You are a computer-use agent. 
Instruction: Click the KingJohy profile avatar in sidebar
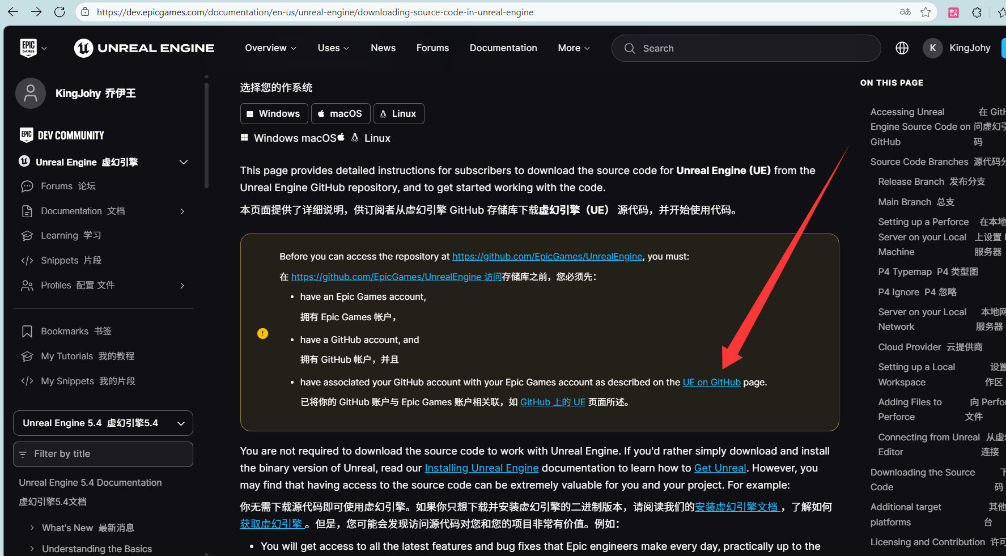(x=31, y=93)
